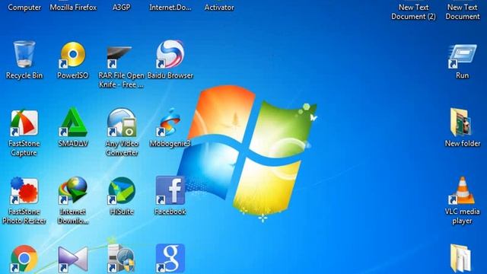
Task: Open Any Video Converter shortcut
Action: point(122,123)
